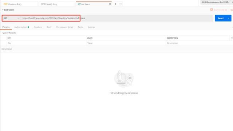
Task: Click the Response section header
Action: point(7,49)
